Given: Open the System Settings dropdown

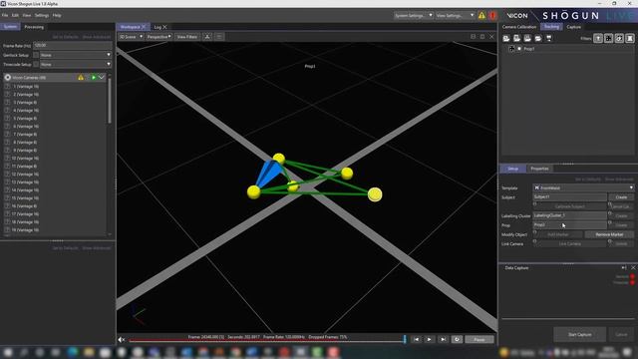Looking at the screenshot, I should 414,16.
